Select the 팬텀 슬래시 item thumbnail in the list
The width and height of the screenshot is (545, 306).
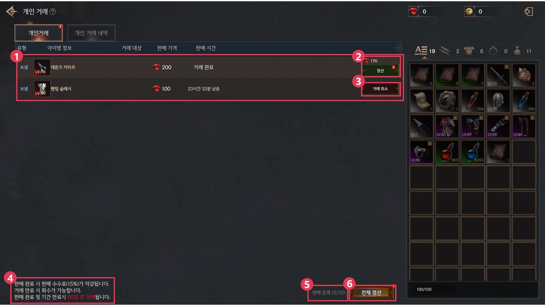(42, 89)
